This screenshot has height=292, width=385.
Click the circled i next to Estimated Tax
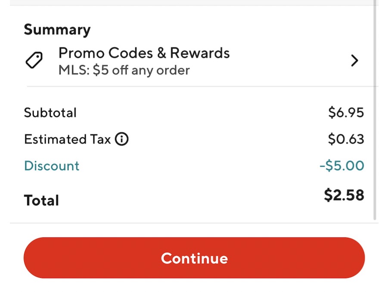(x=122, y=139)
